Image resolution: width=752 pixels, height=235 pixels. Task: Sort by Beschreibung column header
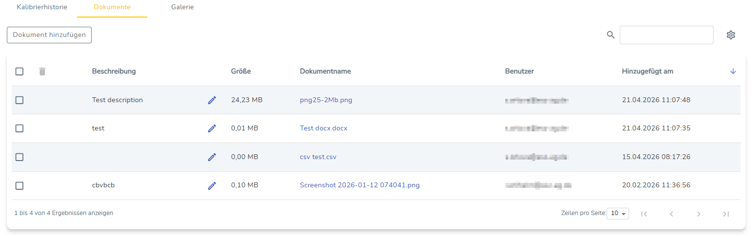tap(114, 72)
